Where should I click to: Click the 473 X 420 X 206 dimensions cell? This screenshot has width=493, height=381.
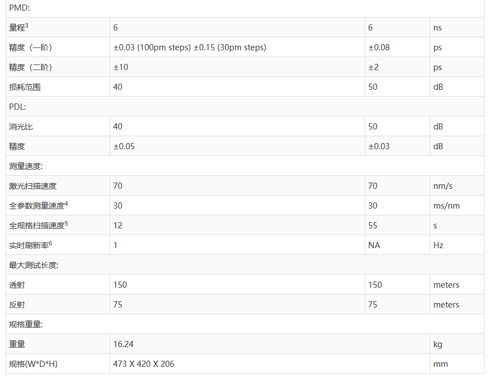pos(144,364)
